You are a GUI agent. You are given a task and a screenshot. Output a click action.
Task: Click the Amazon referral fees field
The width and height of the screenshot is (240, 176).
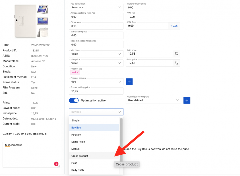coord(96,17)
